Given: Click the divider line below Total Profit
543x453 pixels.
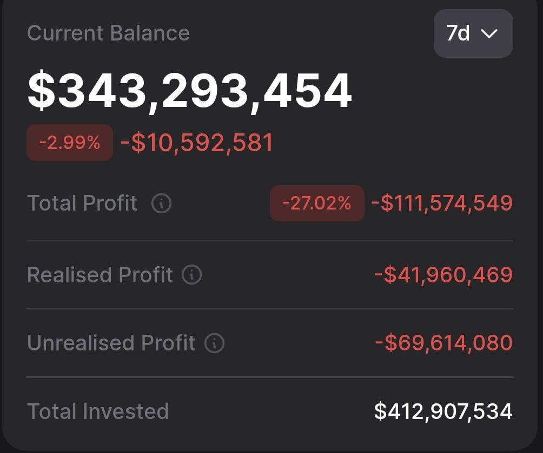Looking at the screenshot, I should 270,240.
